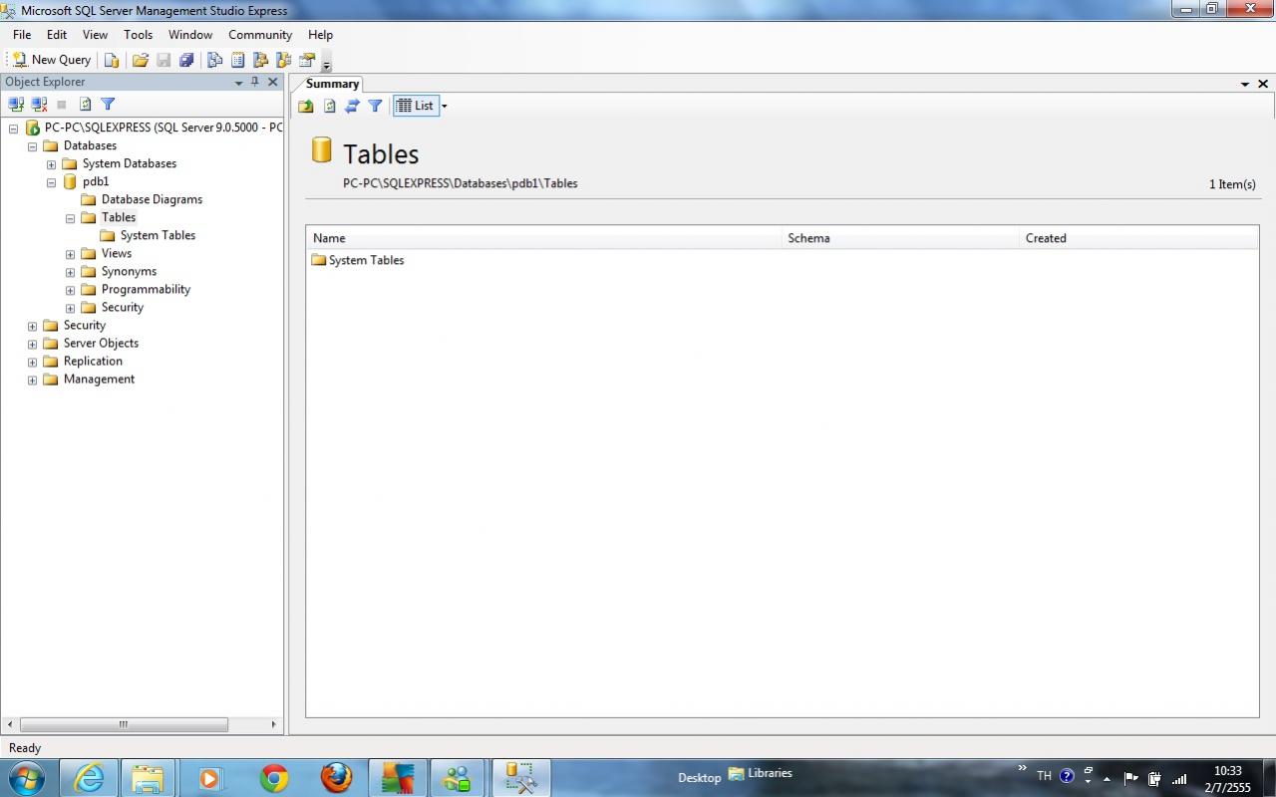Open the View menu
The image size is (1276, 797).
point(95,34)
